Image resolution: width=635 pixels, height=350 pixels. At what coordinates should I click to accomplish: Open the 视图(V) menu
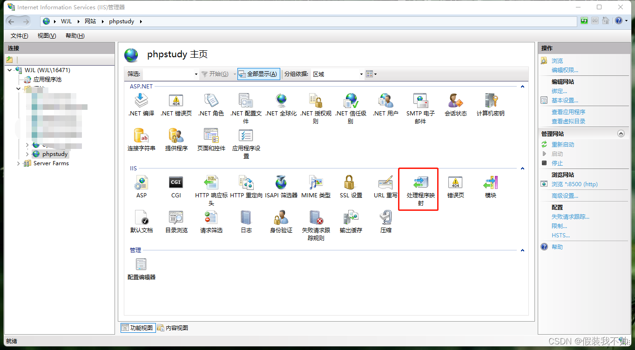click(47, 36)
